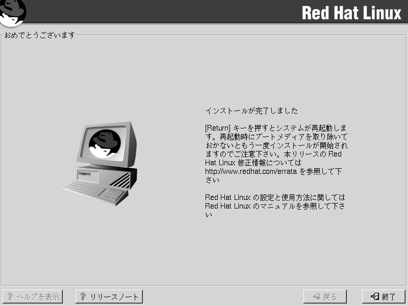
Task: Click the question mark icon beside リリースノート
Action: [x=83, y=297]
